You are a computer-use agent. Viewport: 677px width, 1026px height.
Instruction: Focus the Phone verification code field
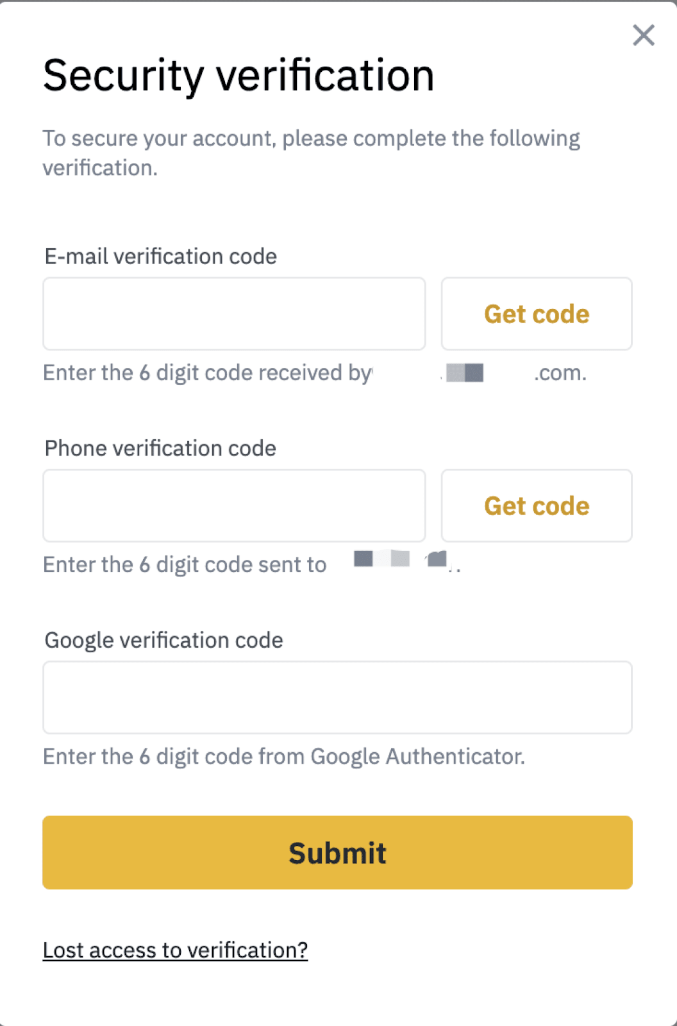pyautogui.click(x=234, y=506)
